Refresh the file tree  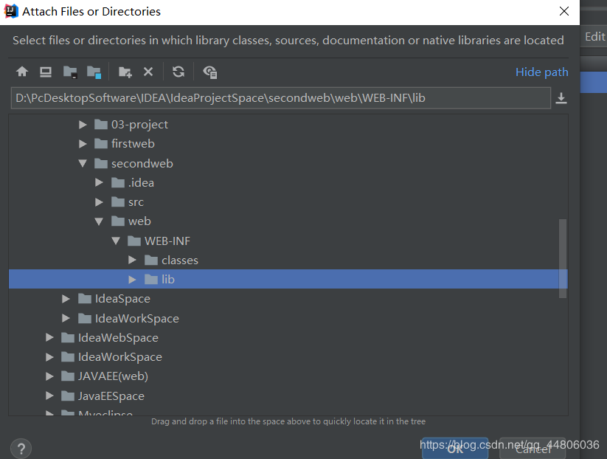coord(178,72)
